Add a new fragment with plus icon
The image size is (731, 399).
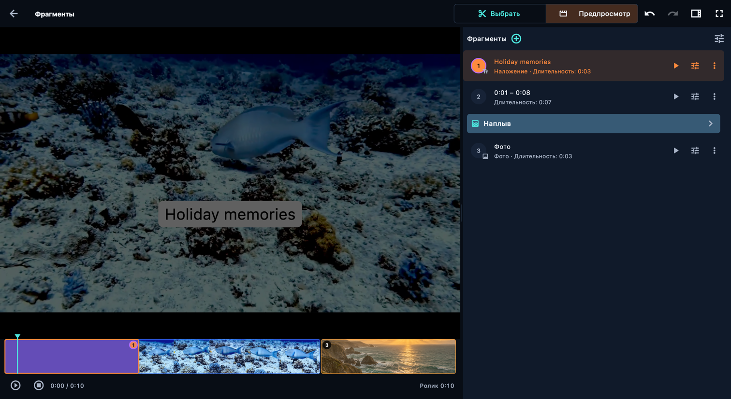pyautogui.click(x=516, y=39)
